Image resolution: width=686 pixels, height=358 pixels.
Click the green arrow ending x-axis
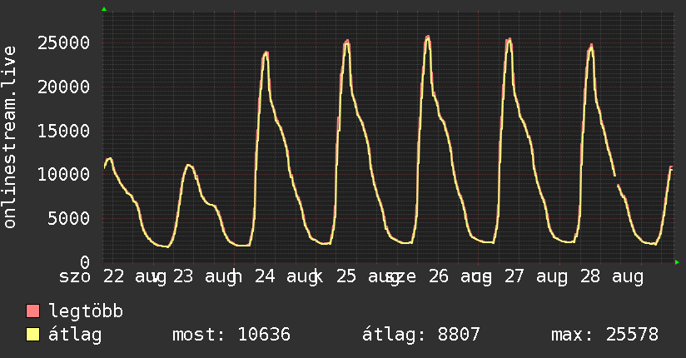coord(677,262)
